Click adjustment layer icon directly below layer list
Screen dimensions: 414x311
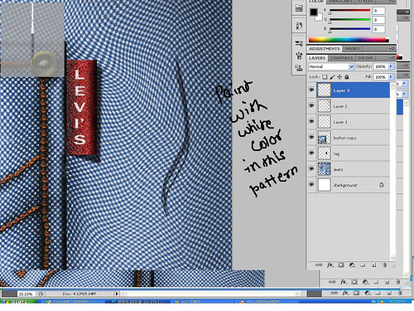pyautogui.click(x=352, y=265)
